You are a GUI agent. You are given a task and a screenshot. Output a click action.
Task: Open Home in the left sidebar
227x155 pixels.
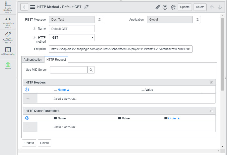point(8,65)
